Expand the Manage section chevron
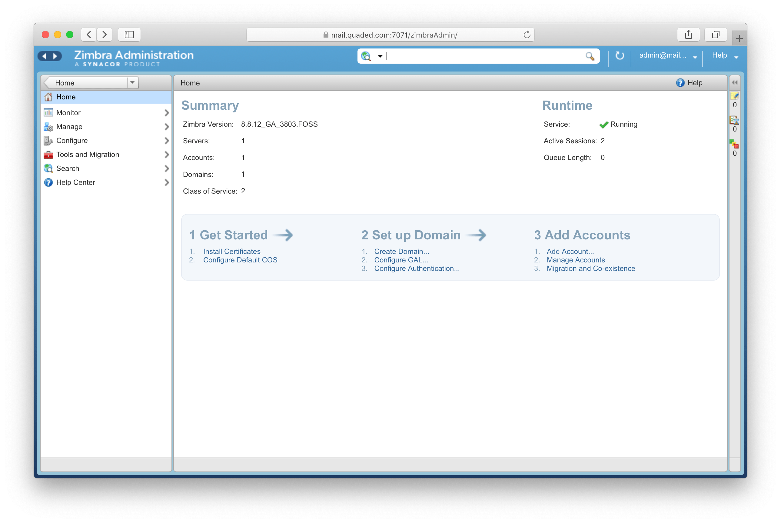The image size is (781, 523). [167, 127]
